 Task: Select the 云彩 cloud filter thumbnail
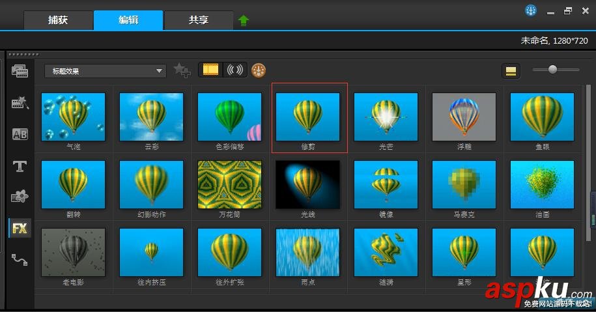click(151, 117)
